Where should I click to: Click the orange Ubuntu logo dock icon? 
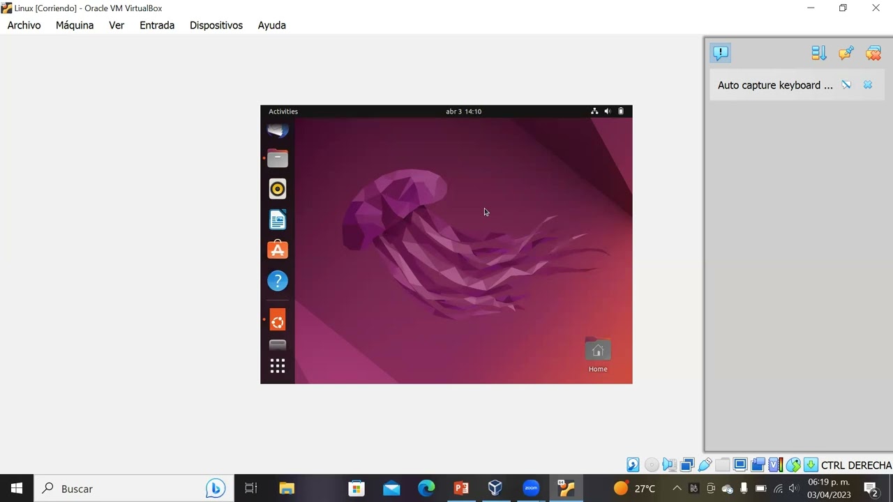point(278,320)
